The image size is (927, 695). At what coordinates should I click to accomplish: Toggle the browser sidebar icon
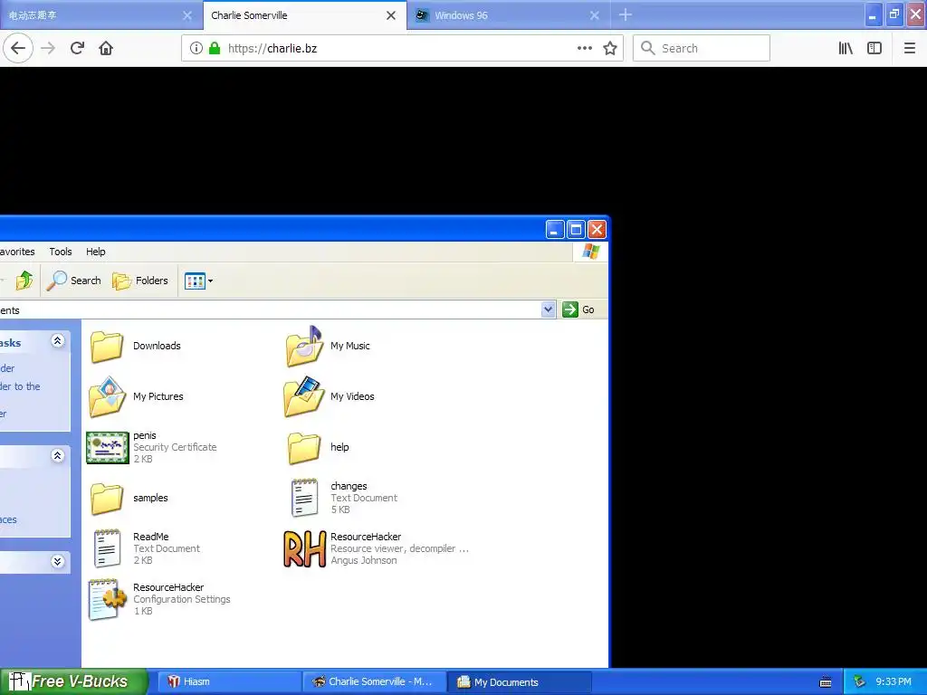[x=874, y=49]
